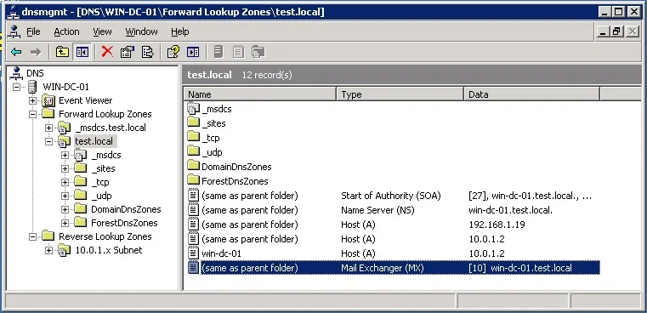Expand _msdcs under test.local in tree
The image size is (647, 313).
click(x=65, y=156)
